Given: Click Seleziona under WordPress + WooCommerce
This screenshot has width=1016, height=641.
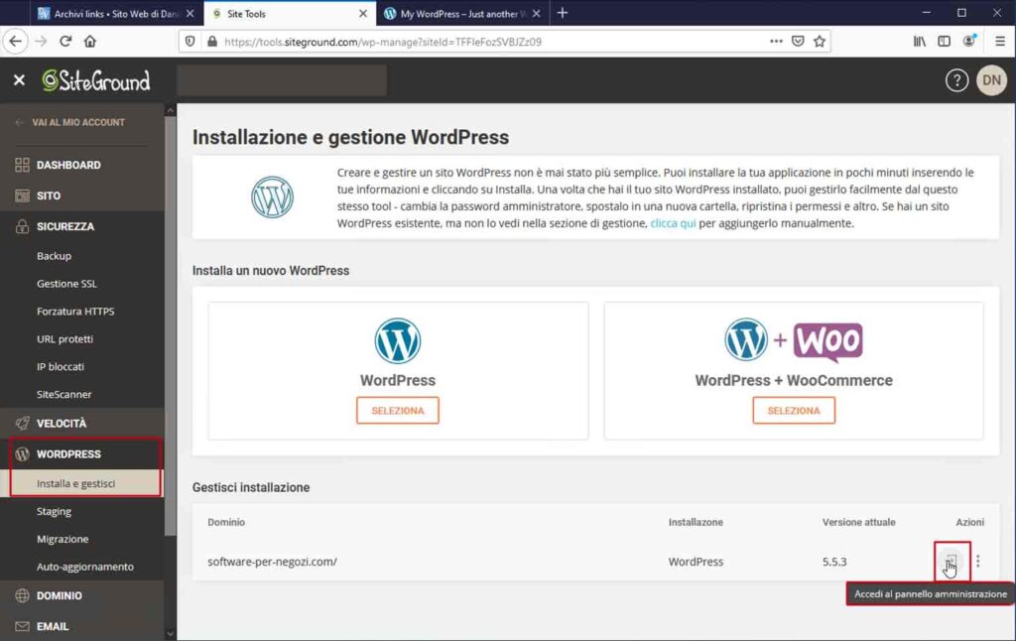Looking at the screenshot, I should (x=794, y=410).
